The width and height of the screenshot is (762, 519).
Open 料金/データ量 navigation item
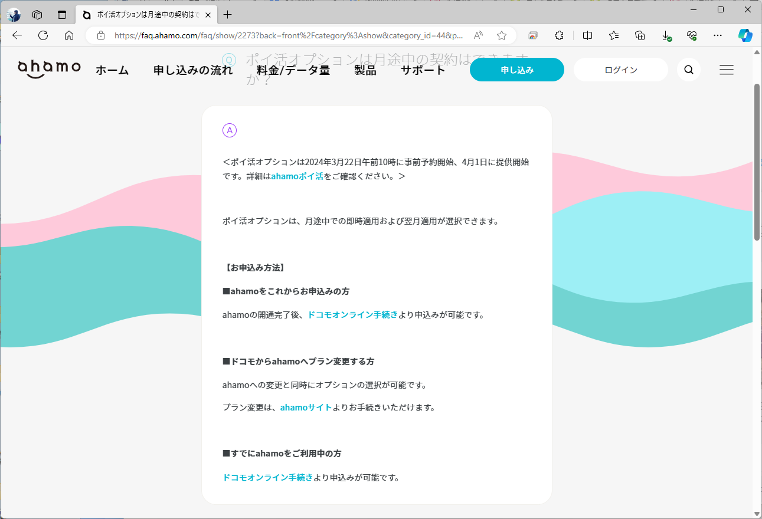click(x=293, y=70)
